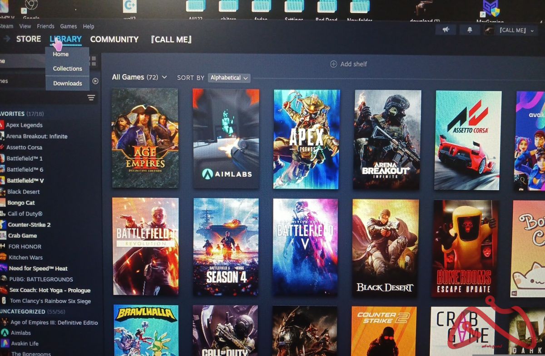Select Tom Clancy's Rainbow Six Siege entry
The height and width of the screenshot is (356, 545).
click(x=50, y=301)
